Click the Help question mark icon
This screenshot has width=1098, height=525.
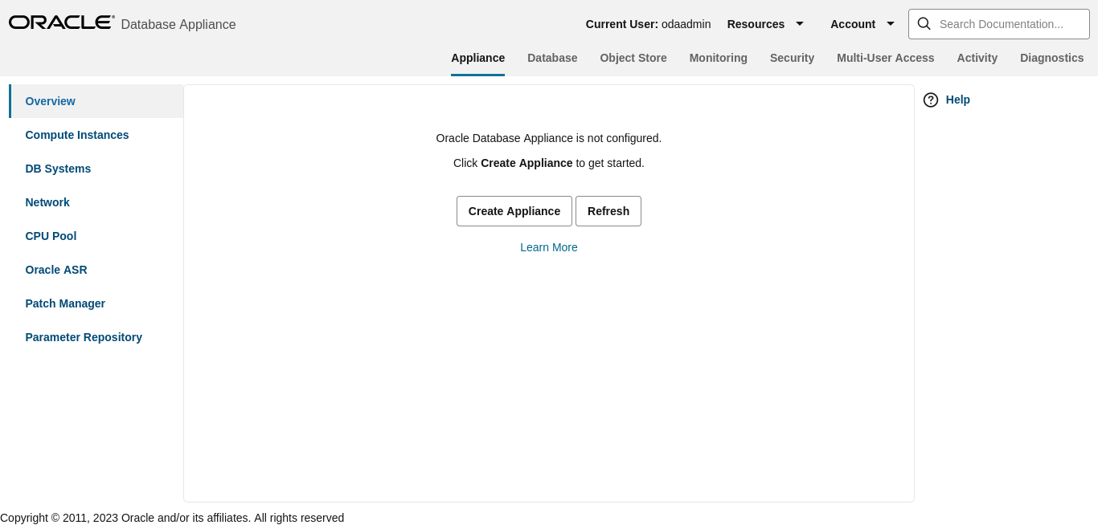[931, 100]
